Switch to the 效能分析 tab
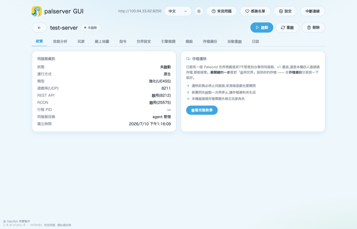357x229 pixels. [60, 42]
